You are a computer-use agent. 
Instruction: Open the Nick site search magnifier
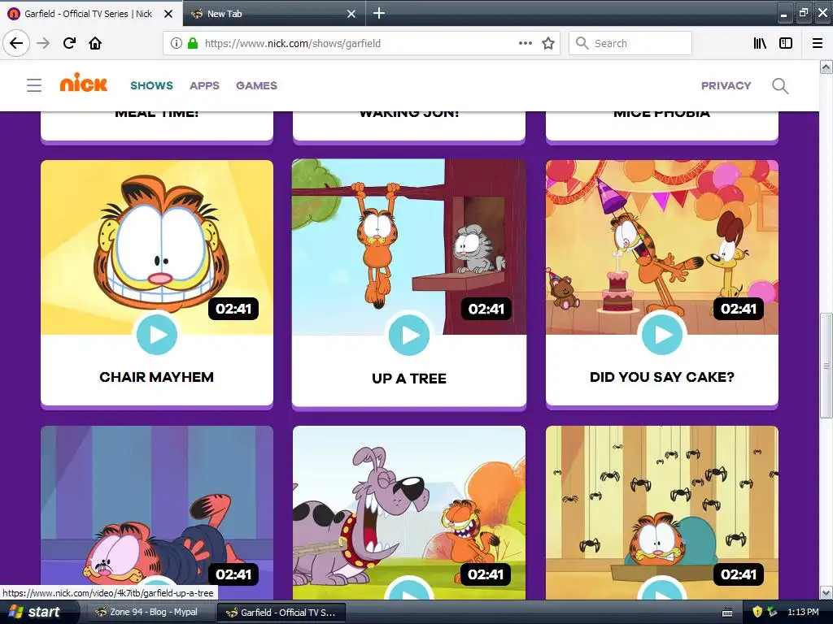point(780,85)
